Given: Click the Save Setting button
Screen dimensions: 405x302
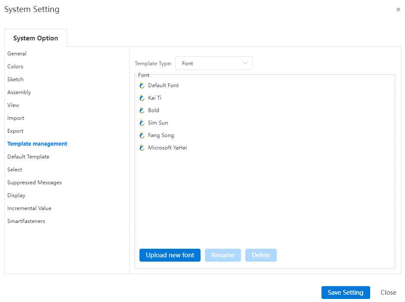Looking at the screenshot, I should coord(346,293).
